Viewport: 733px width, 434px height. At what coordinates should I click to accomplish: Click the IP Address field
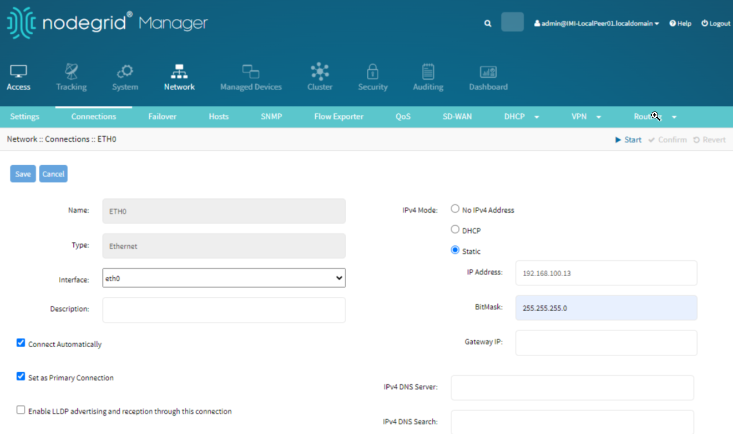[x=606, y=273]
